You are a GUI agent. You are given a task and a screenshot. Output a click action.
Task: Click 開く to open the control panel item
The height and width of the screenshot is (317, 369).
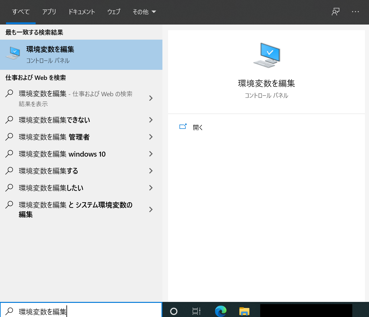click(198, 127)
